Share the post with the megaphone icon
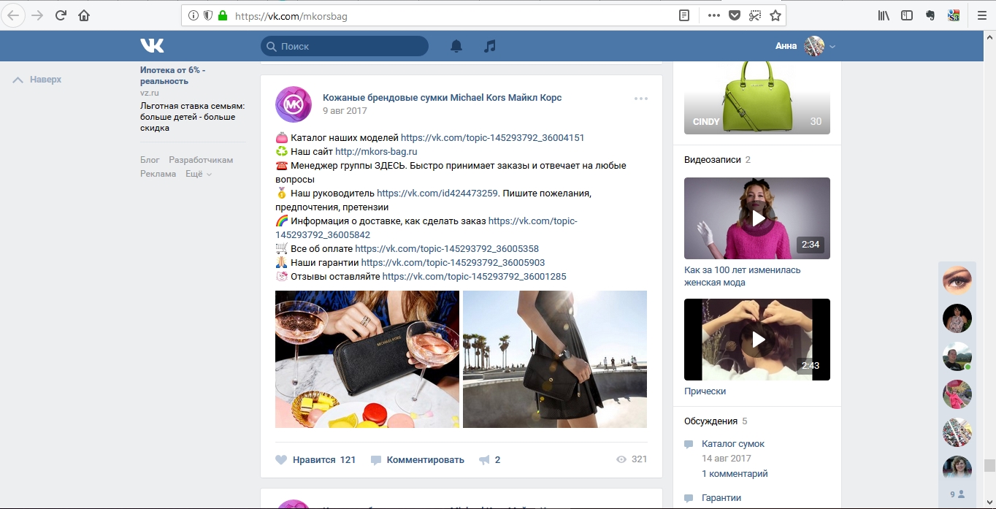The height and width of the screenshot is (509, 996). 484,460
